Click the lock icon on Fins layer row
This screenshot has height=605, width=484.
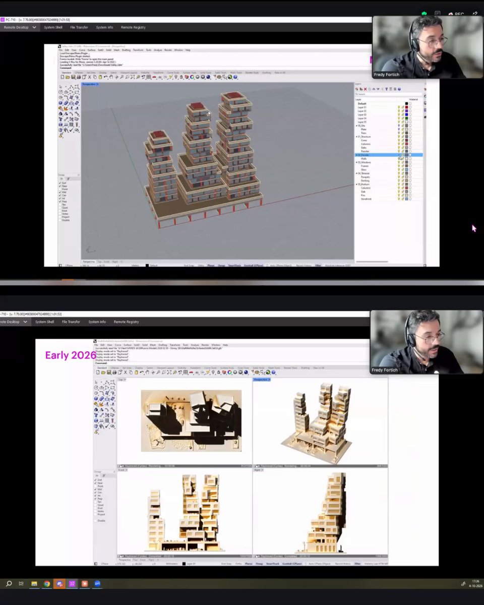pyautogui.click(x=402, y=195)
